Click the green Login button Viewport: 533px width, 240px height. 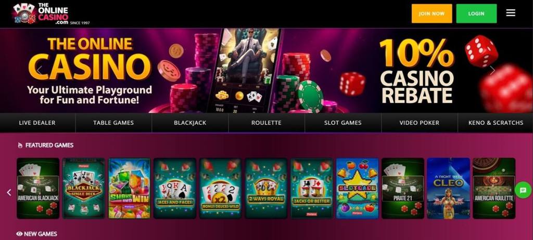[x=476, y=14]
